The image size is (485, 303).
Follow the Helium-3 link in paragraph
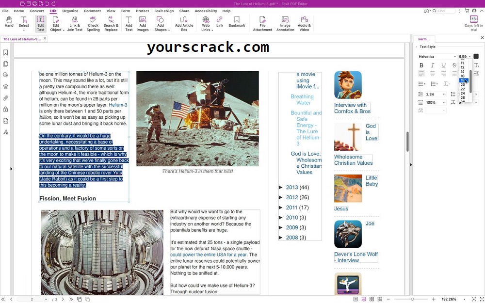tap(118, 105)
